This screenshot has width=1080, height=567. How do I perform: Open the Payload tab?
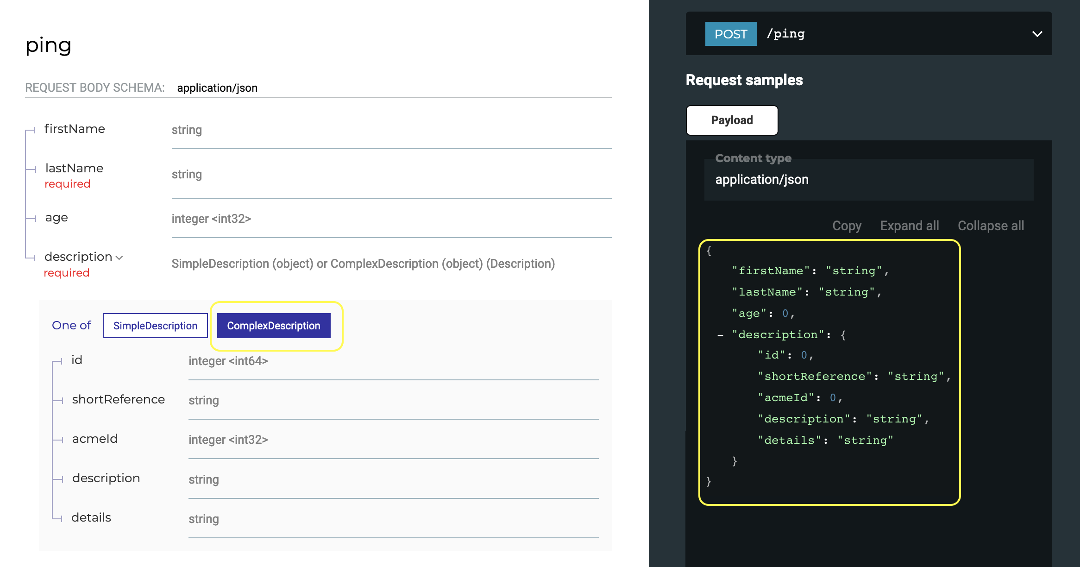731,120
